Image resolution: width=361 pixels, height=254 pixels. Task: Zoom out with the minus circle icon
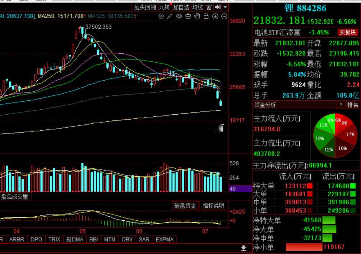tap(224, 16)
